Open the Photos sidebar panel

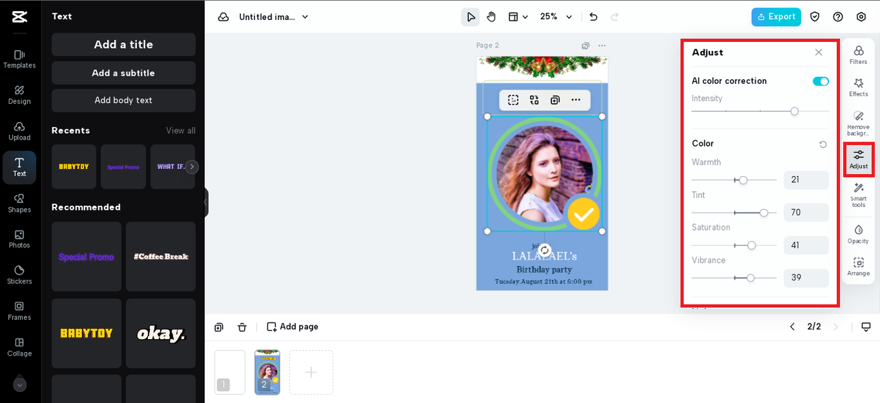pos(19,239)
